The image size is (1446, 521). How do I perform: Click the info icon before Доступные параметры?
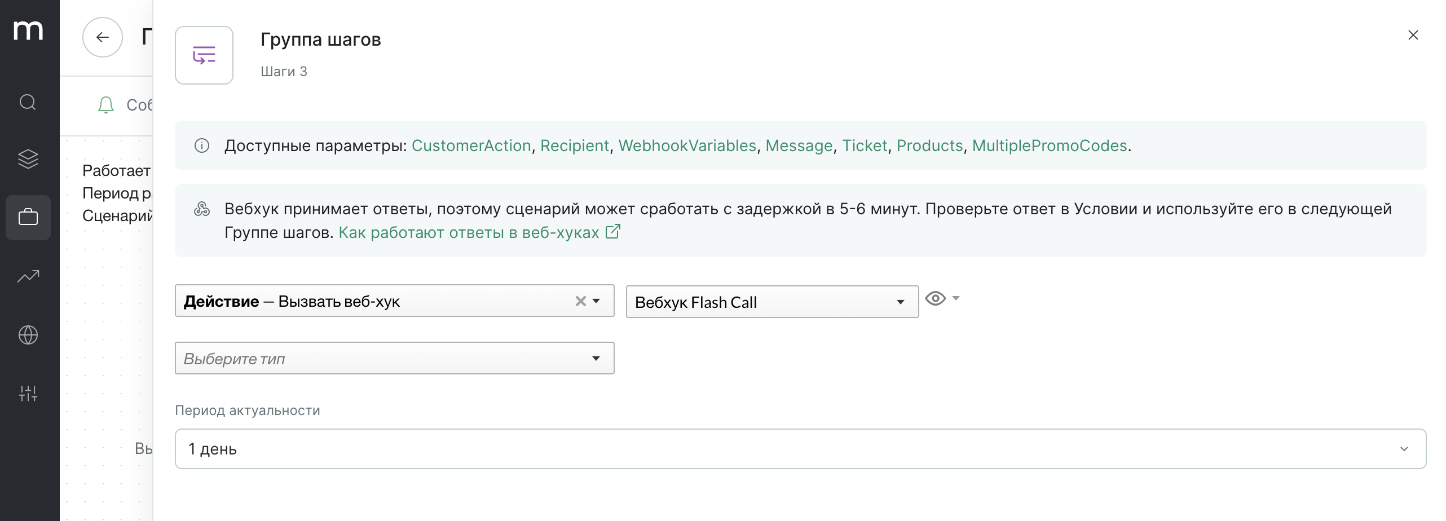(202, 145)
